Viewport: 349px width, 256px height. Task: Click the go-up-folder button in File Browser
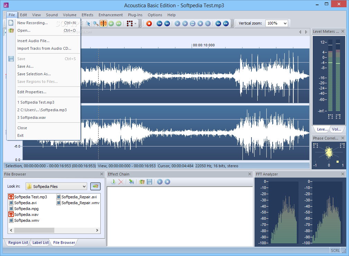click(x=95, y=186)
